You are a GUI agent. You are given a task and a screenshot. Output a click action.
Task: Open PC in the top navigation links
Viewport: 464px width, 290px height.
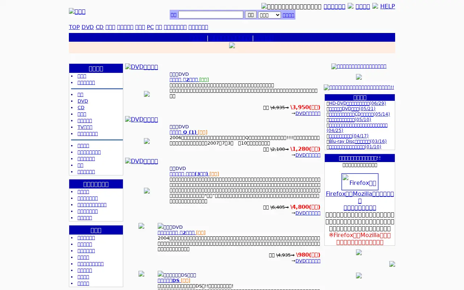pos(150,27)
